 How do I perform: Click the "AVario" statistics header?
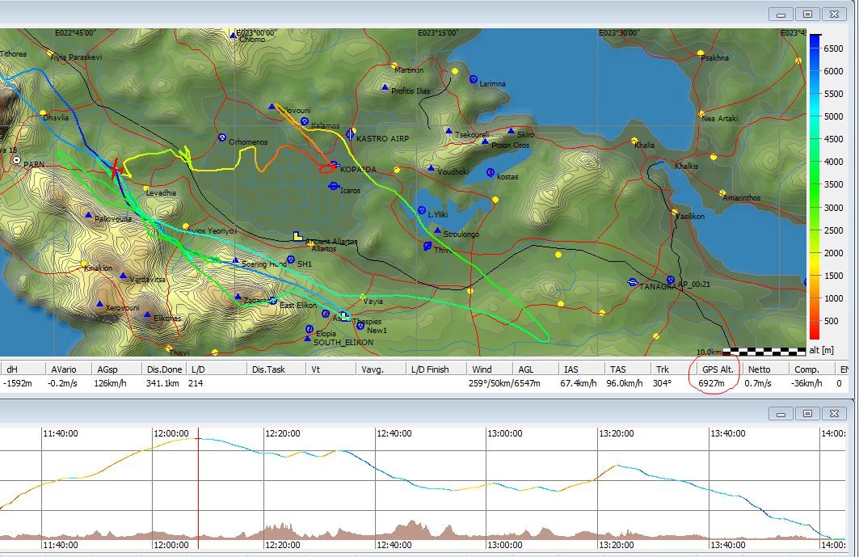[x=64, y=369]
